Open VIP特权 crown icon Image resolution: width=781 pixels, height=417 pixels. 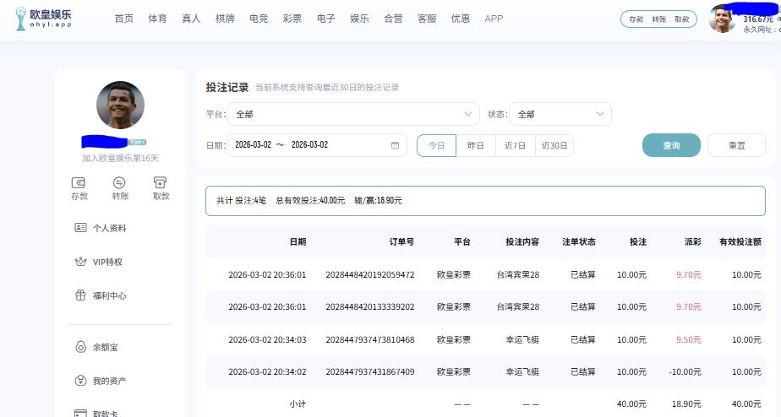click(81, 263)
